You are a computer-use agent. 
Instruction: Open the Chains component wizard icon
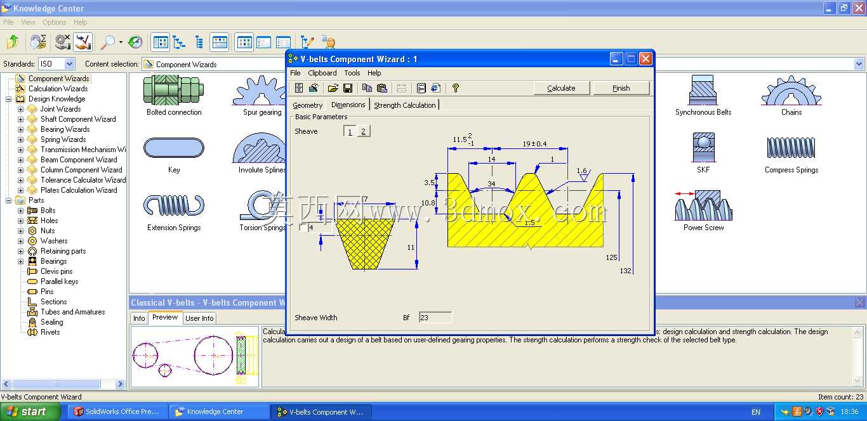[x=791, y=95]
